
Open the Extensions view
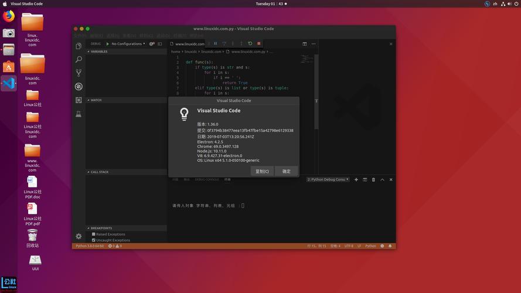tap(79, 100)
